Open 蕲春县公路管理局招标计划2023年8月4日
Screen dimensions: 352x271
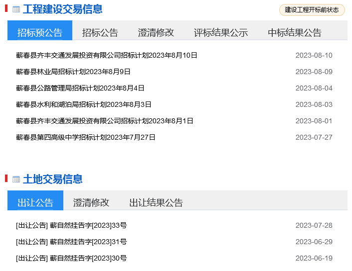(x=80, y=88)
